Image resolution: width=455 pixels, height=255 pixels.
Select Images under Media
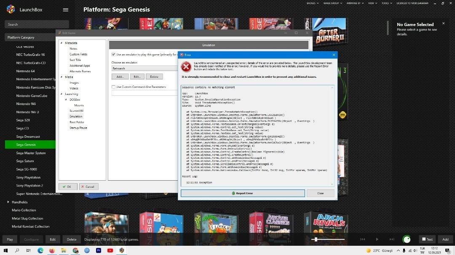click(74, 83)
